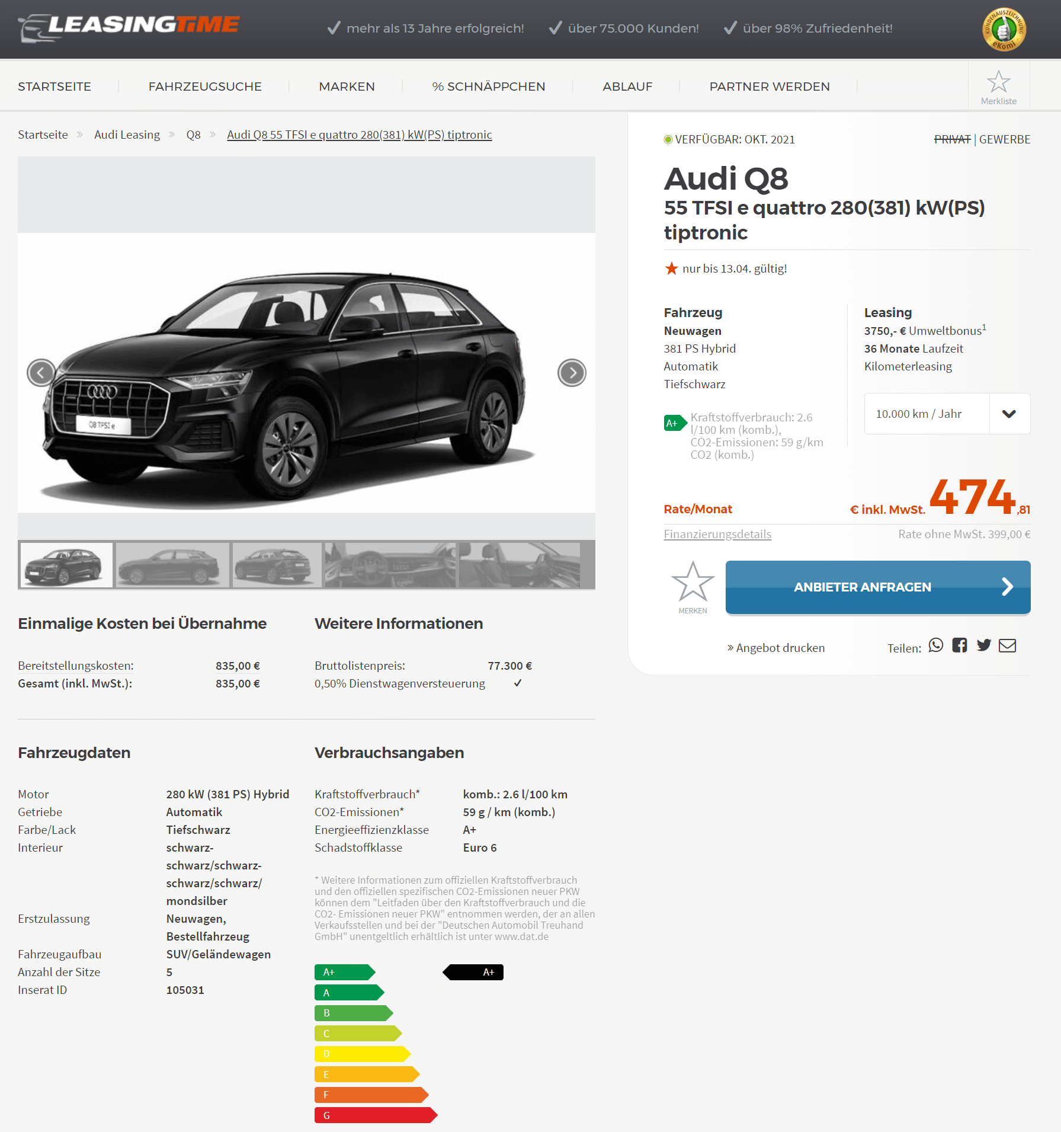Open Finanzierungsdetails link
Viewport: 1061px width, 1132px height.
717,534
